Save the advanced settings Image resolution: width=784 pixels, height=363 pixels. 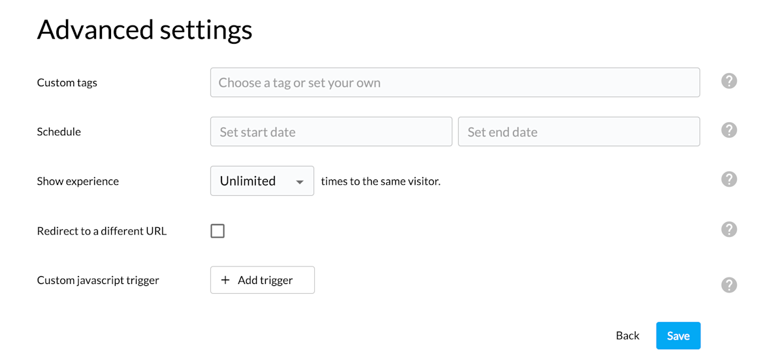tap(678, 336)
